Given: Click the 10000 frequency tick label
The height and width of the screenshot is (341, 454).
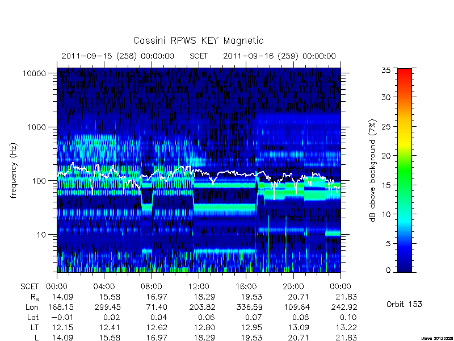Looking at the screenshot, I should (x=34, y=74).
